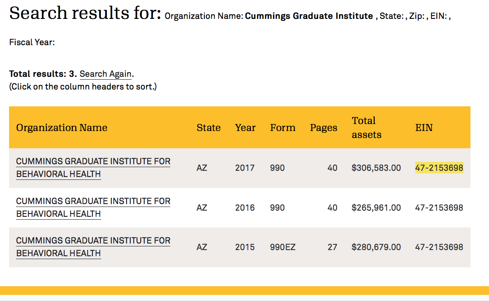Click the EIN in the 2016 row
Image resolution: width=489 pixels, height=301 pixels.
[439, 208]
